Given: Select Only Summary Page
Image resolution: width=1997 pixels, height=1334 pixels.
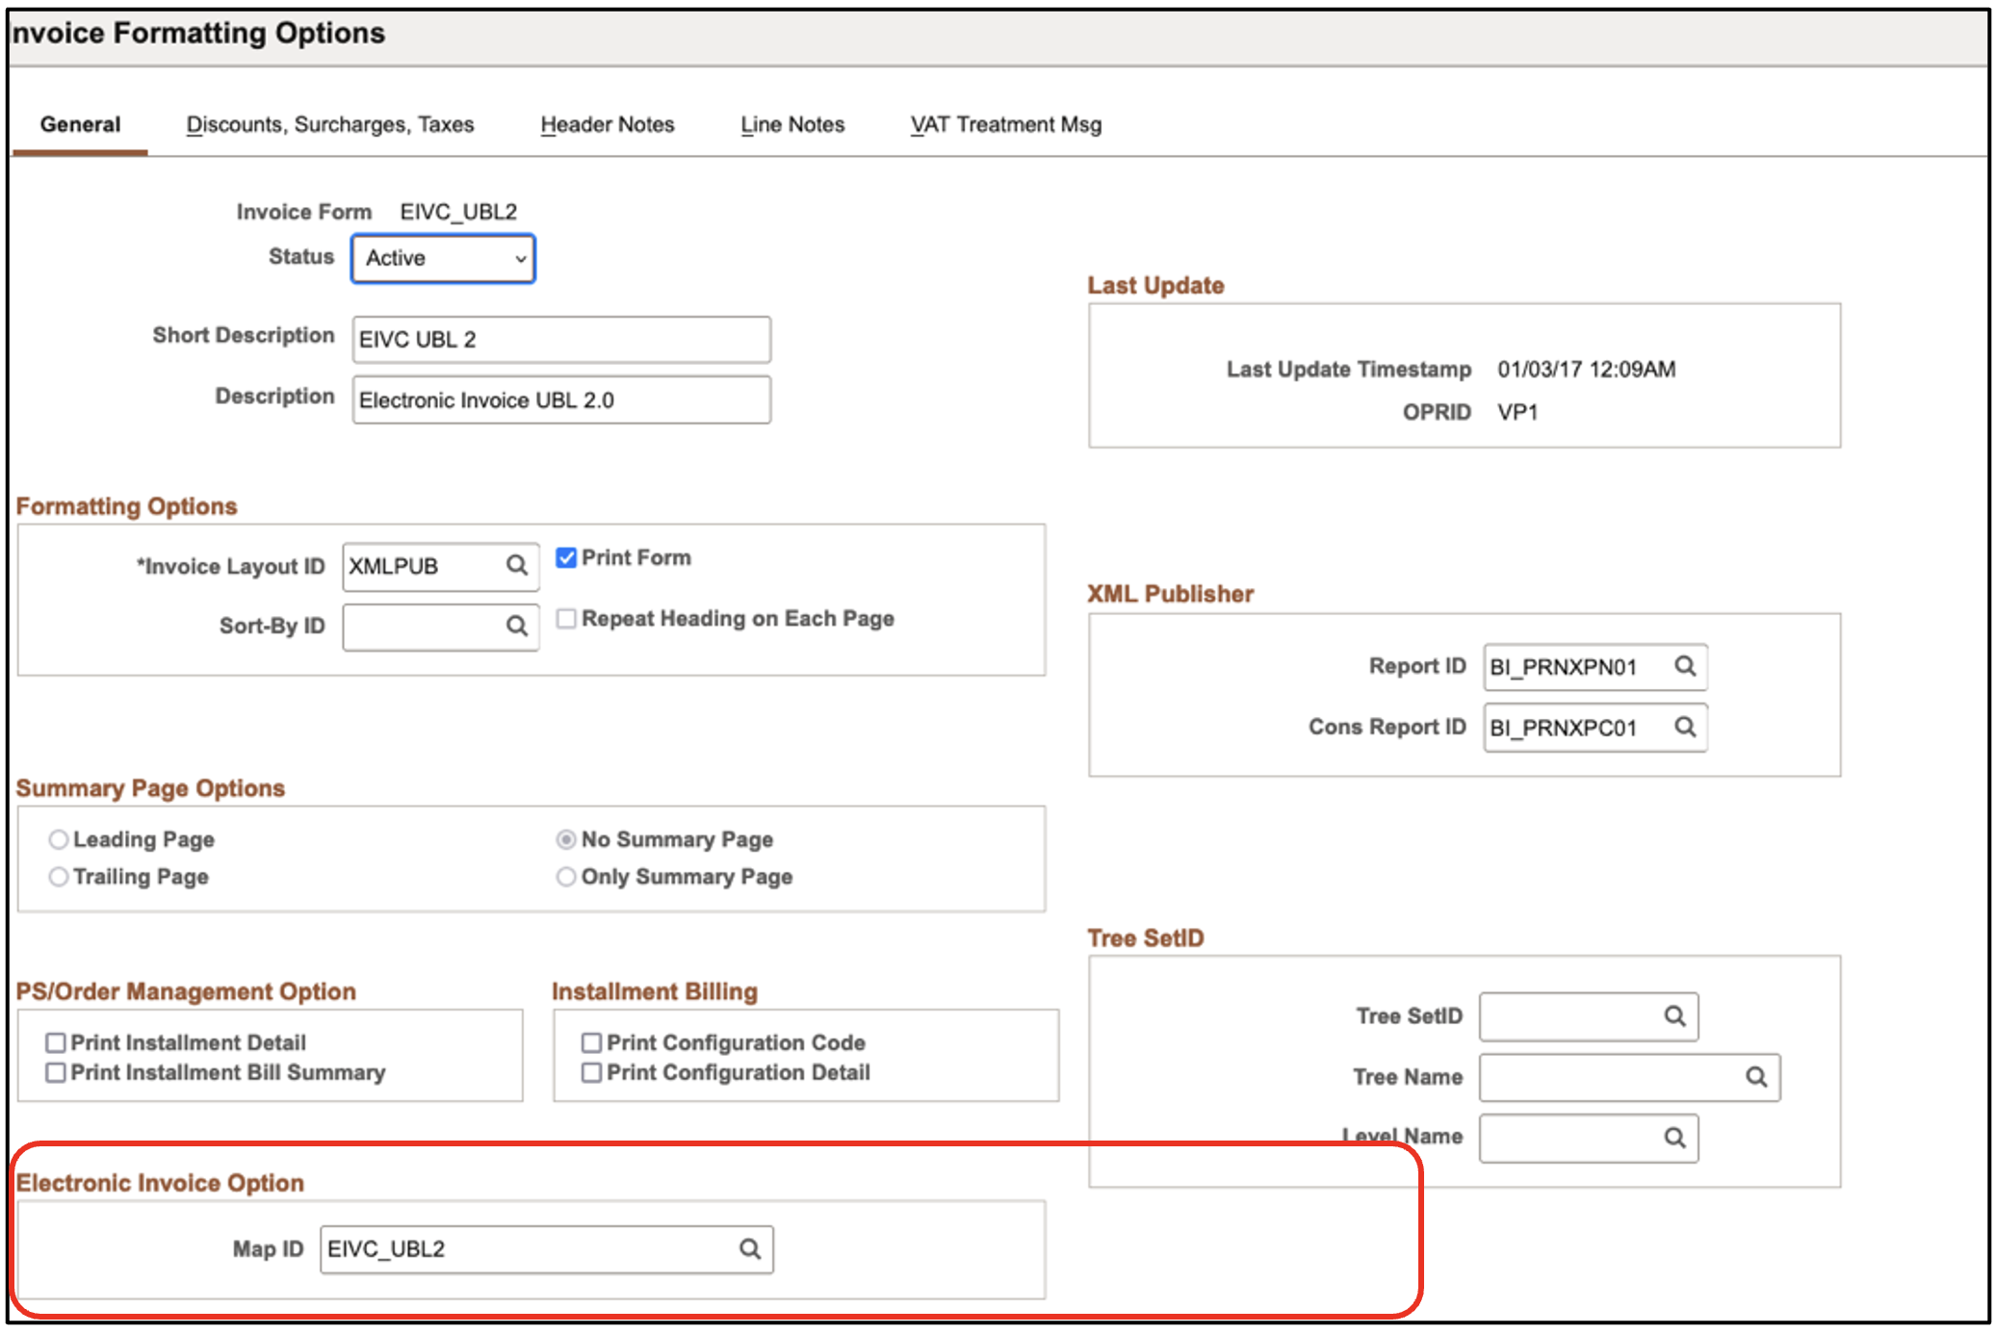Looking at the screenshot, I should [x=566, y=876].
